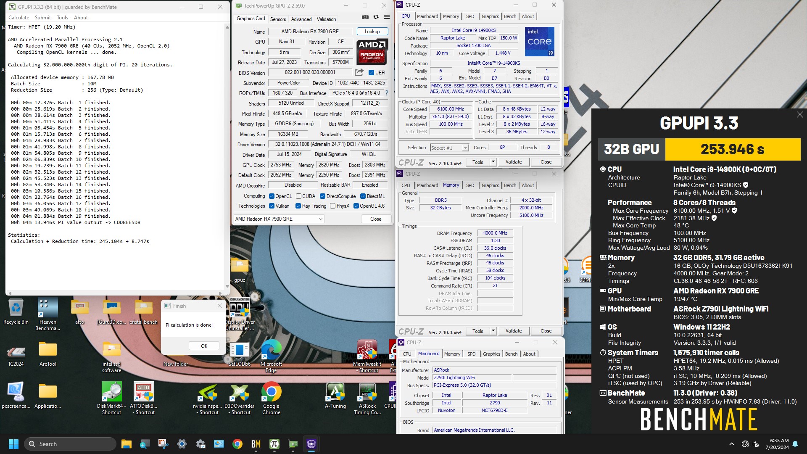Click the GPUPI vertical scrollbar
807x454 pixels.
pos(227,156)
